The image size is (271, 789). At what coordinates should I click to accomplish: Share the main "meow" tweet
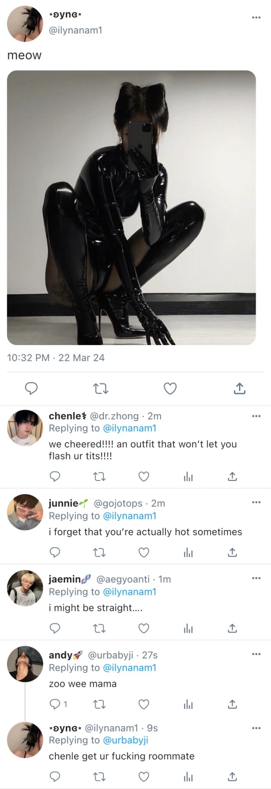(239, 388)
